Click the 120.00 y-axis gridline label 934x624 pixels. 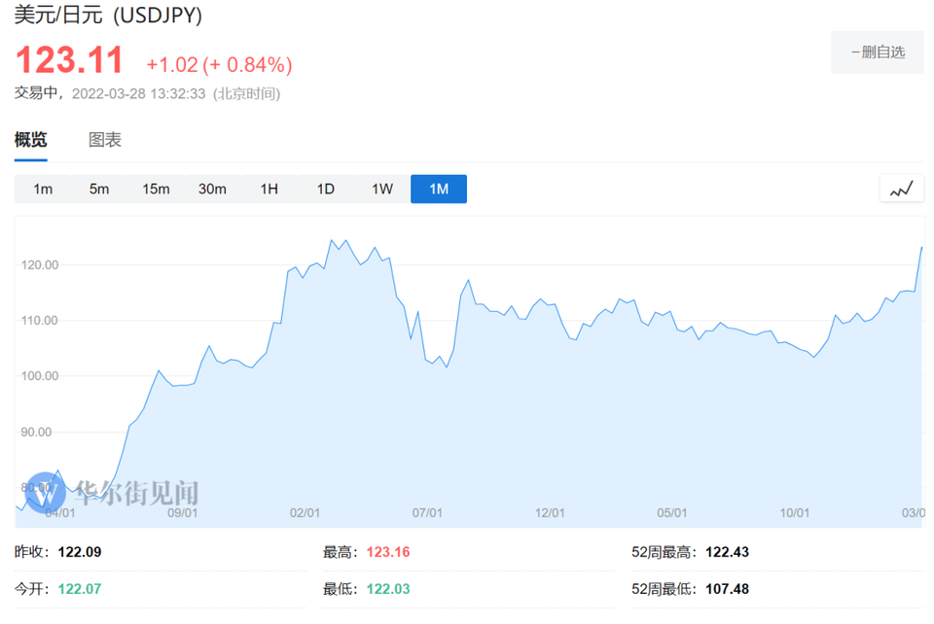pyautogui.click(x=40, y=265)
